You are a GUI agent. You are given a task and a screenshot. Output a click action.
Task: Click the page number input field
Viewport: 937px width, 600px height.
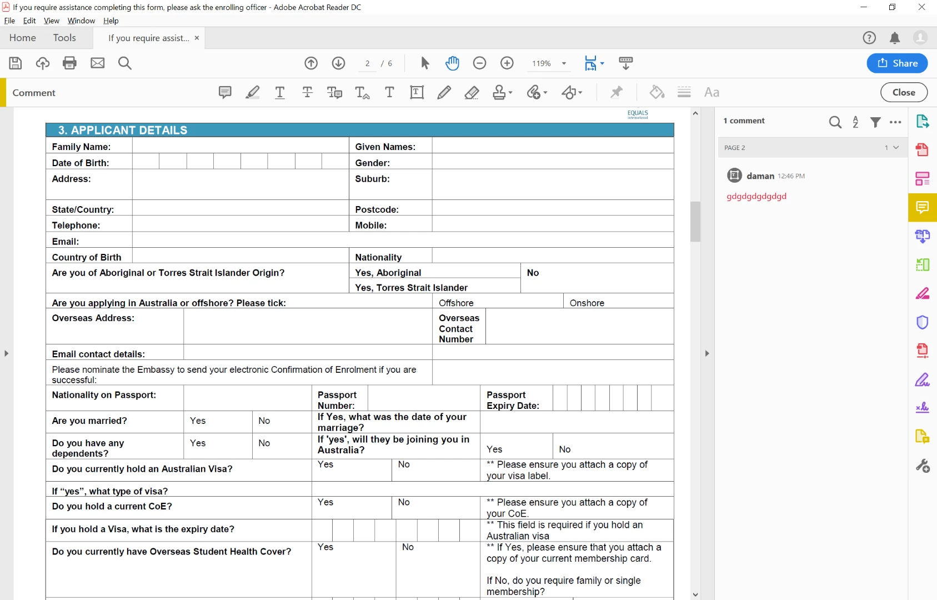pyautogui.click(x=368, y=63)
